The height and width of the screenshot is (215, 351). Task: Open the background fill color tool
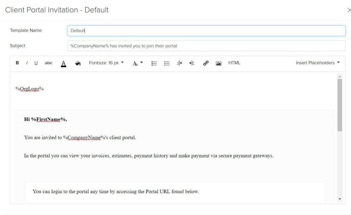[x=78, y=63]
